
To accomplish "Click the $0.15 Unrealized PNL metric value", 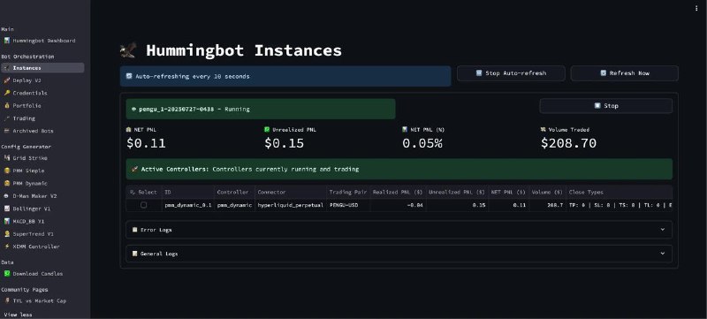I will pyautogui.click(x=284, y=143).
